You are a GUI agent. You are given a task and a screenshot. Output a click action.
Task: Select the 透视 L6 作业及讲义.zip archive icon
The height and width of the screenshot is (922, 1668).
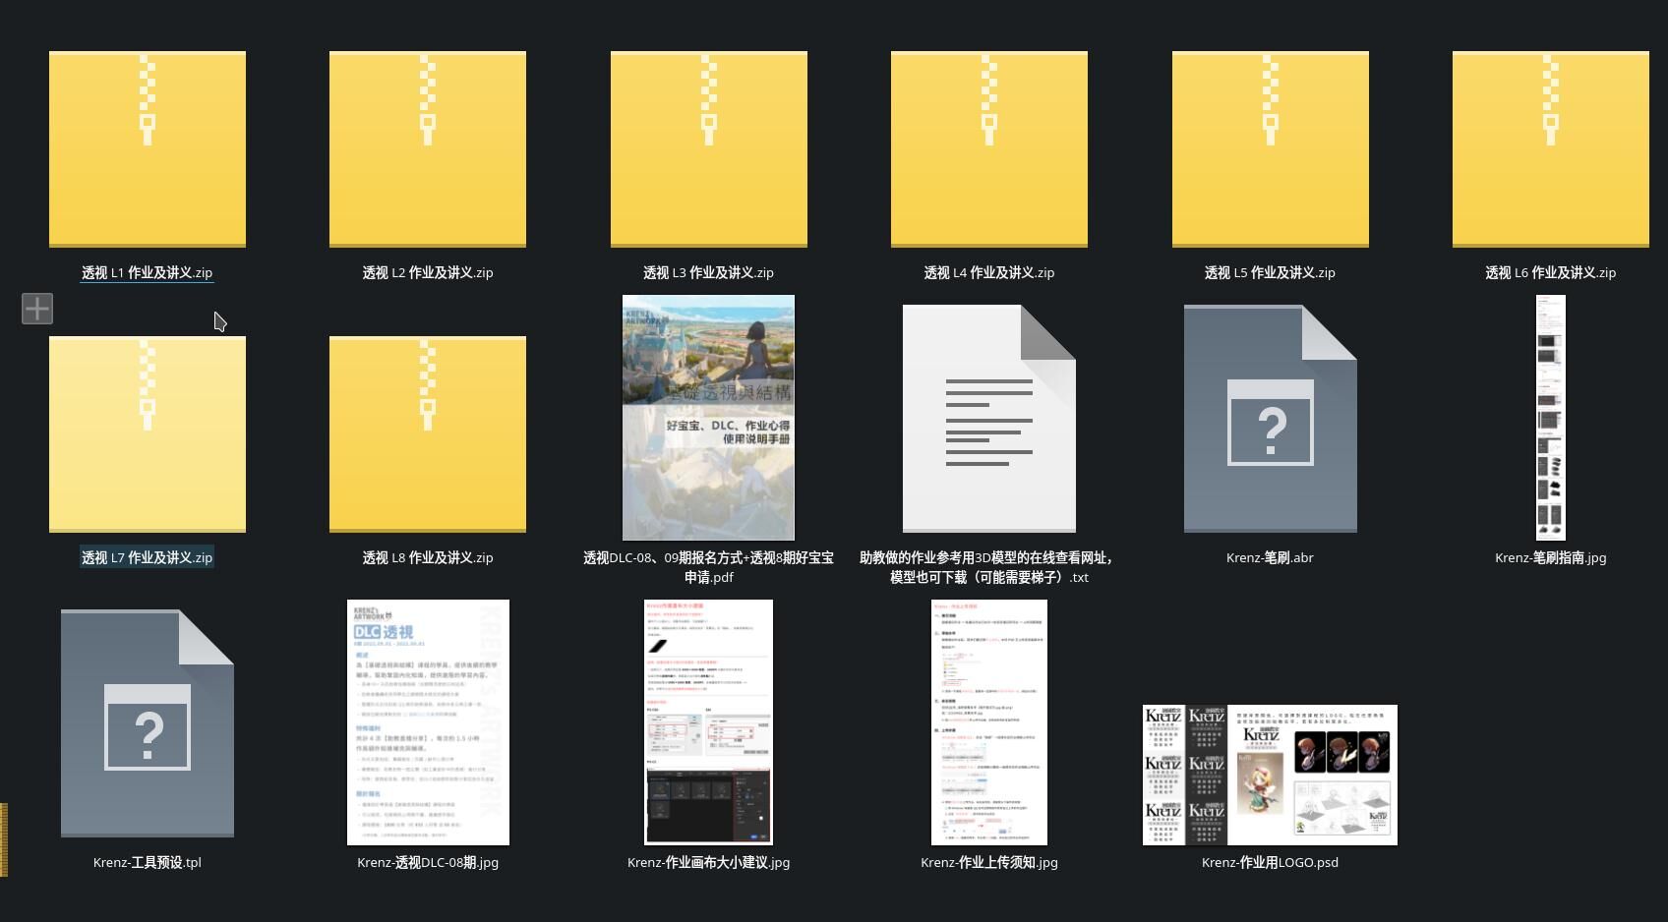(x=1550, y=149)
